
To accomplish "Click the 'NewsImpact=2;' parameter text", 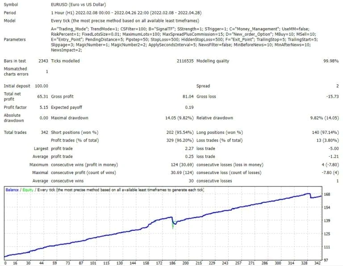I will (67, 50).
